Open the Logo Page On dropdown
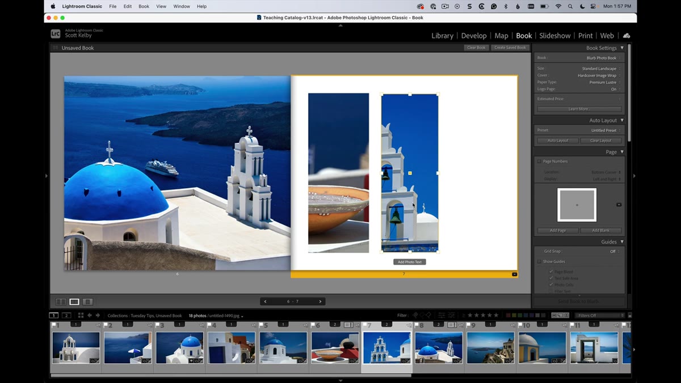681x383 pixels. tap(616, 89)
